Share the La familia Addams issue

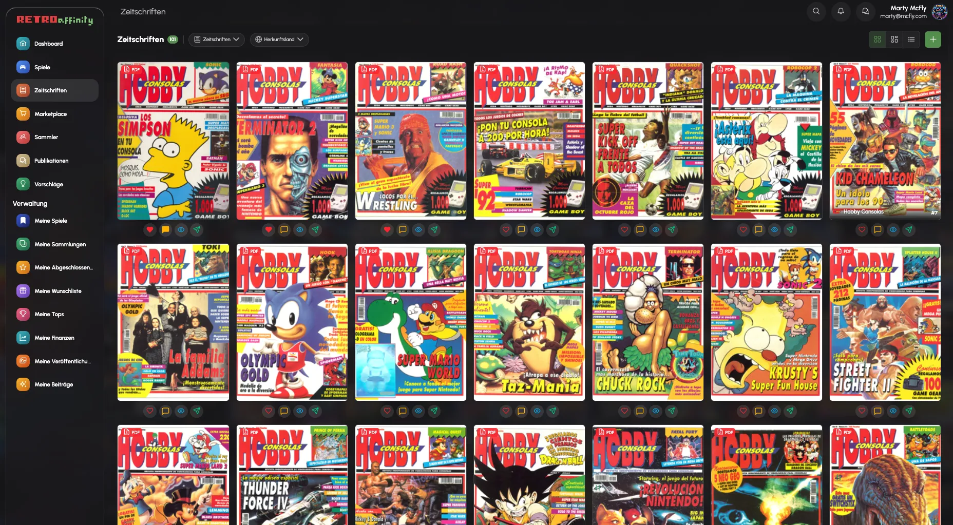[197, 411]
